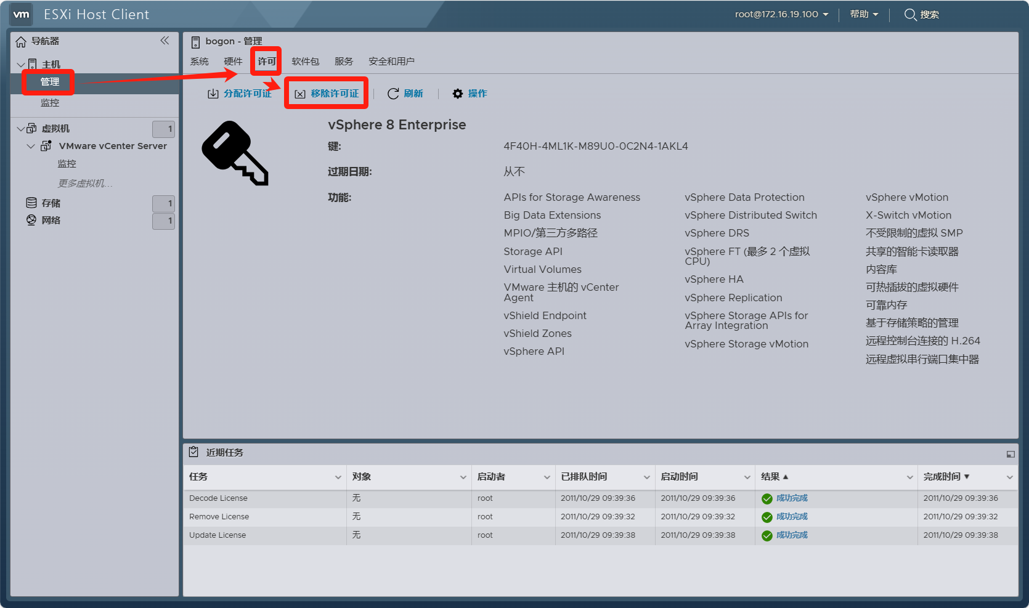The height and width of the screenshot is (608, 1029).
Task: Open the Help (帮助) dropdown menu
Action: [x=864, y=14]
